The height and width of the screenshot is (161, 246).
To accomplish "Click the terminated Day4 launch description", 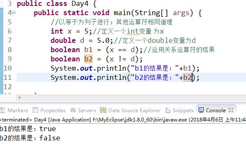I will [123, 120].
